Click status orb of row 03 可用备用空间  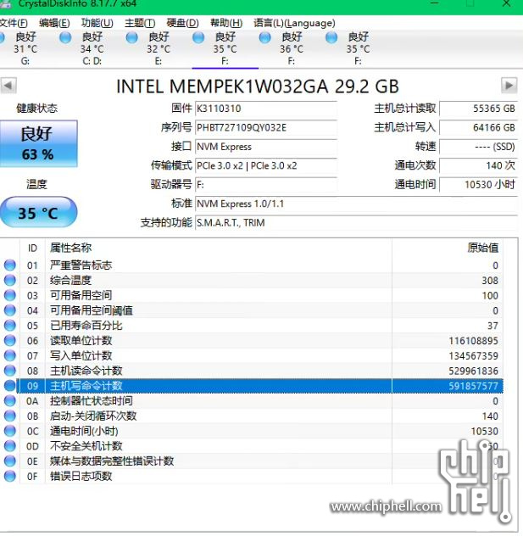tap(9, 295)
